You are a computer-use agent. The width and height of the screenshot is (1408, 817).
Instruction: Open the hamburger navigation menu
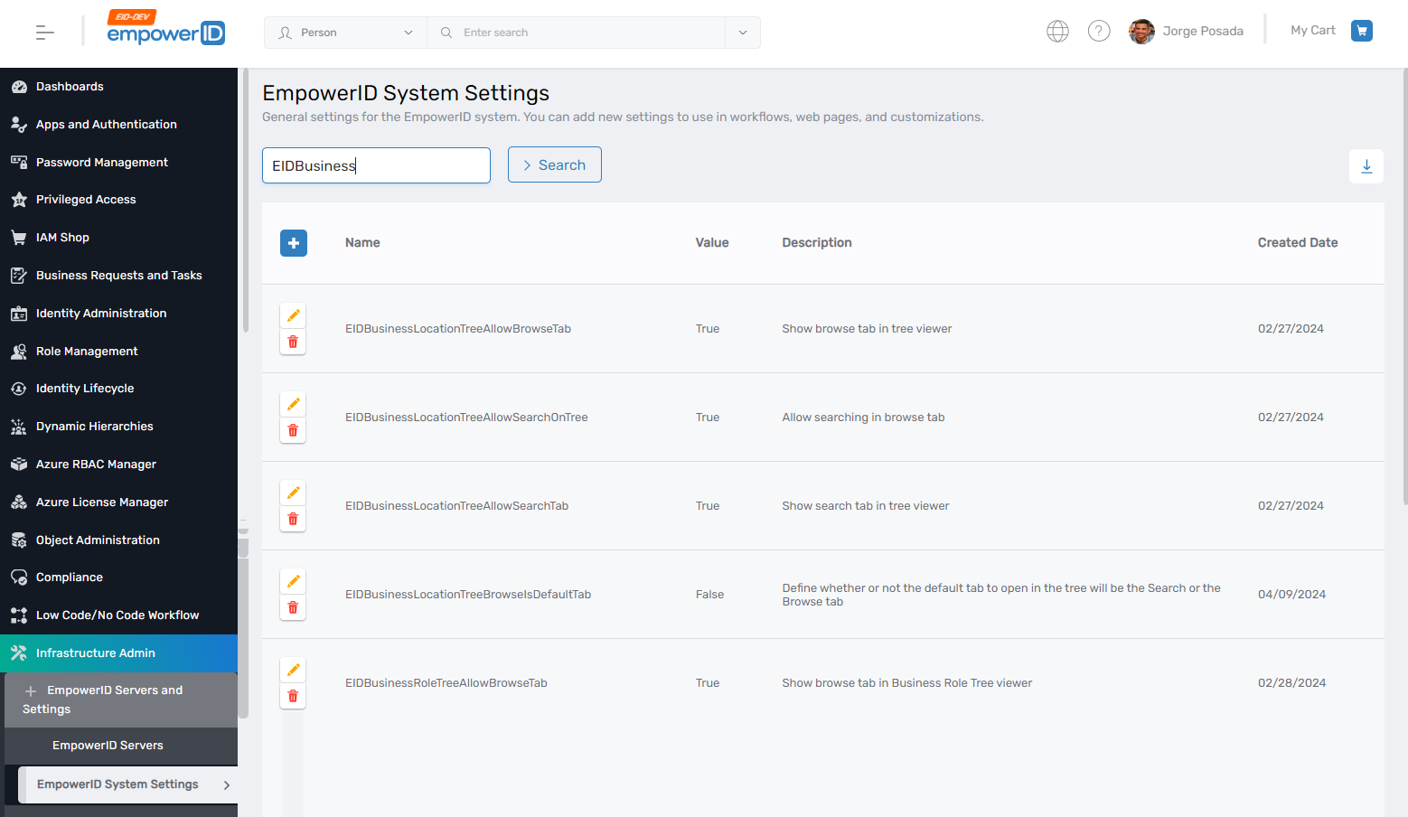click(x=43, y=32)
